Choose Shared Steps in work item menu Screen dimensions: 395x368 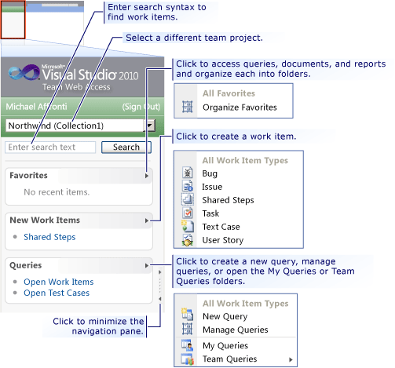tap(228, 200)
